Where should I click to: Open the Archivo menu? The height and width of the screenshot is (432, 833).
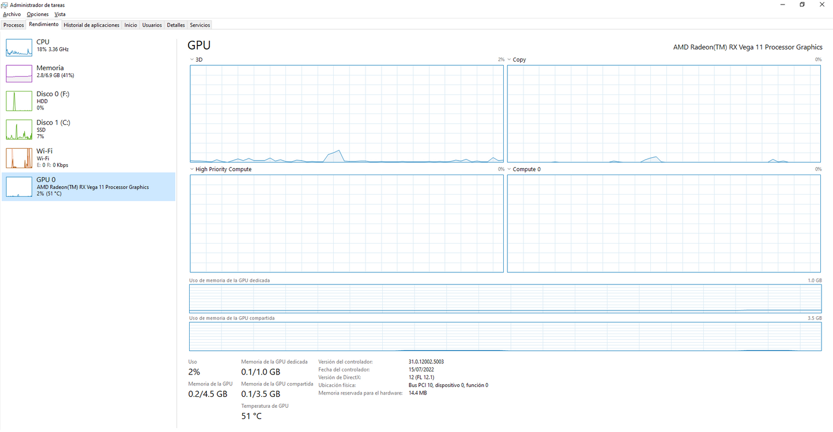tap(12, 14)
